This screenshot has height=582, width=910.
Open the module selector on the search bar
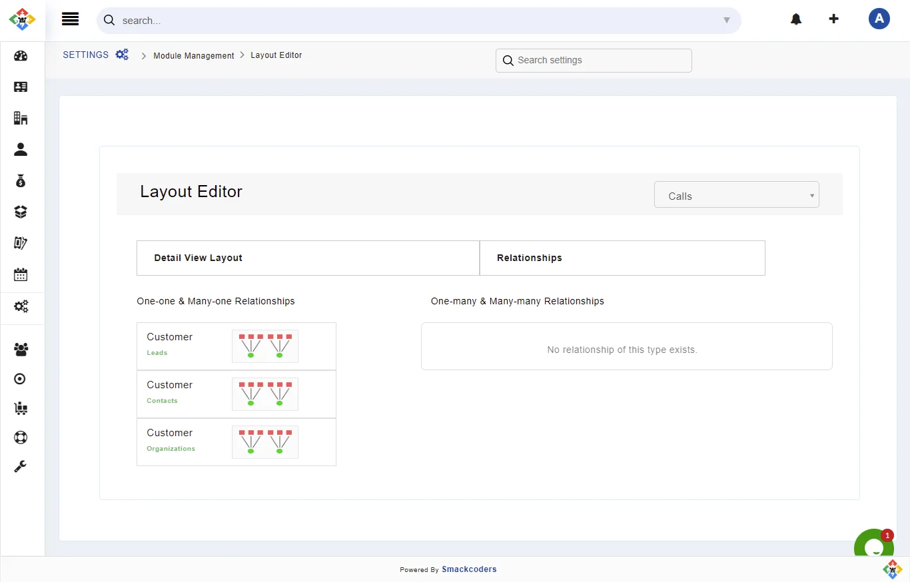(x=727, y=21)
